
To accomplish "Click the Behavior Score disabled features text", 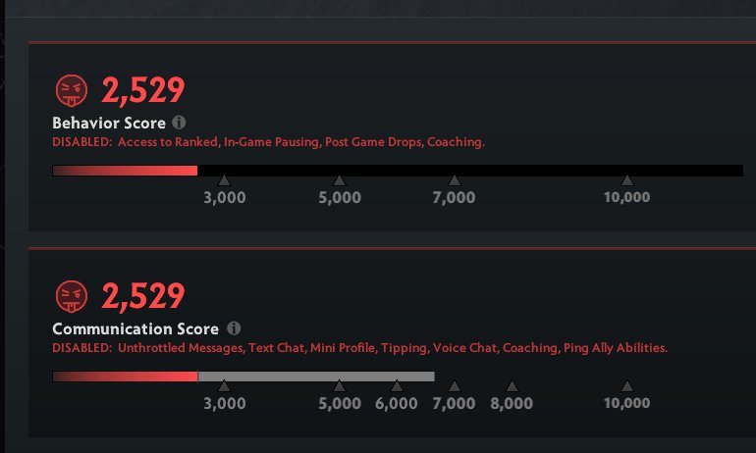I will pyautogui.click(x=268, y=142).
